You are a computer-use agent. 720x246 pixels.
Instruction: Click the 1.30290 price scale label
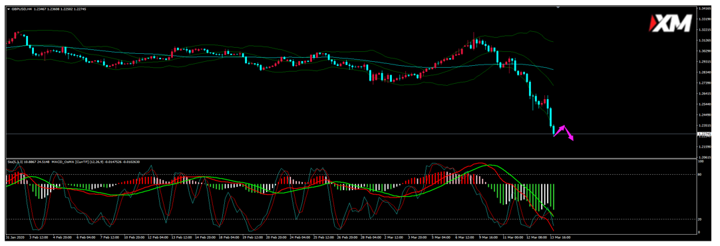(705, 51)
